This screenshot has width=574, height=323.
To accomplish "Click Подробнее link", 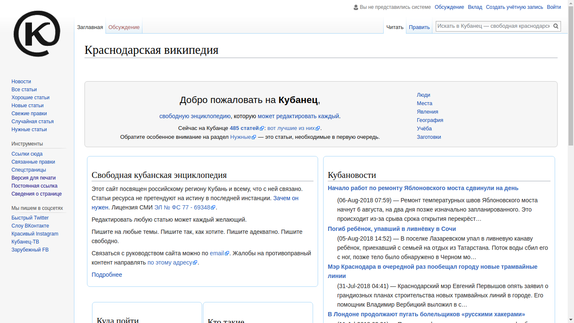I will pyautogui.click(x=107, y=275).
